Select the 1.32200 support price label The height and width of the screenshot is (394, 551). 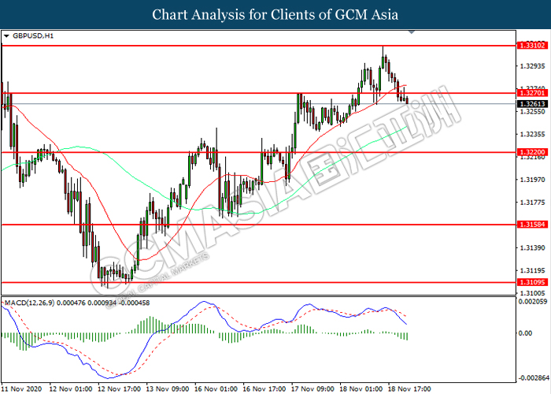coord(532,152)
